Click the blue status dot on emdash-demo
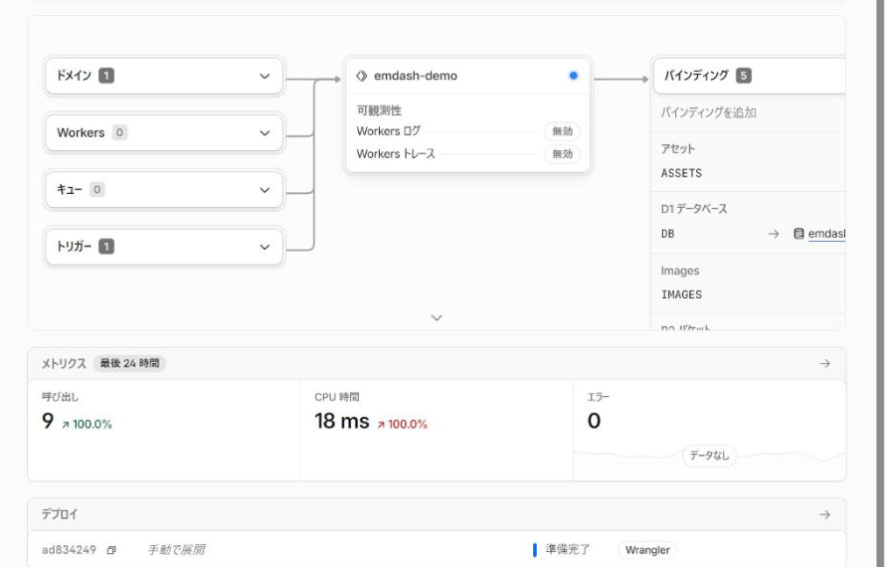Viewport: 887px width, 567px height. click(573, 76)
